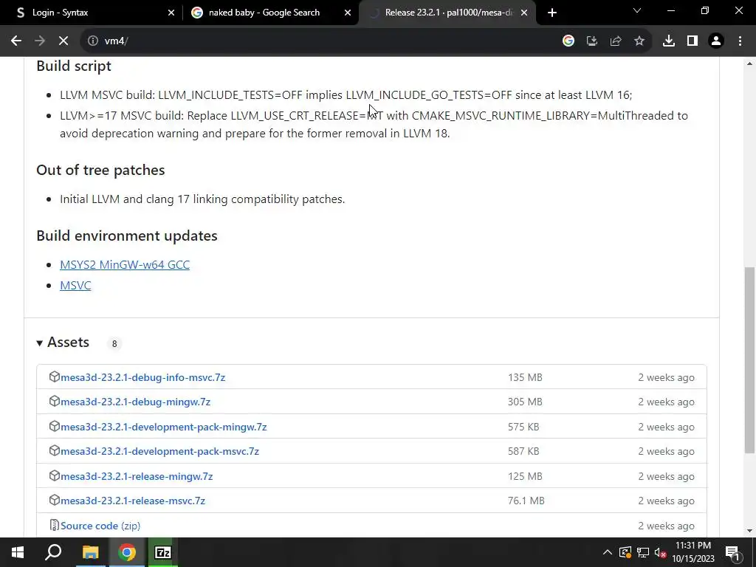
Task: Click package icon beside development-pack-mingw.7z
Action: pyautogui.click(x=55, y=427)
